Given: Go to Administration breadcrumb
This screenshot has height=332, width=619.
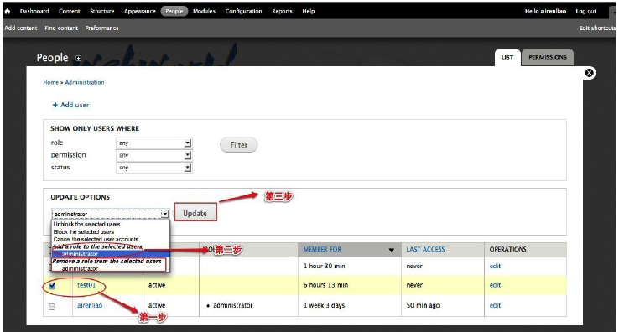Looking at the screenshot, I should coord(85,82).
